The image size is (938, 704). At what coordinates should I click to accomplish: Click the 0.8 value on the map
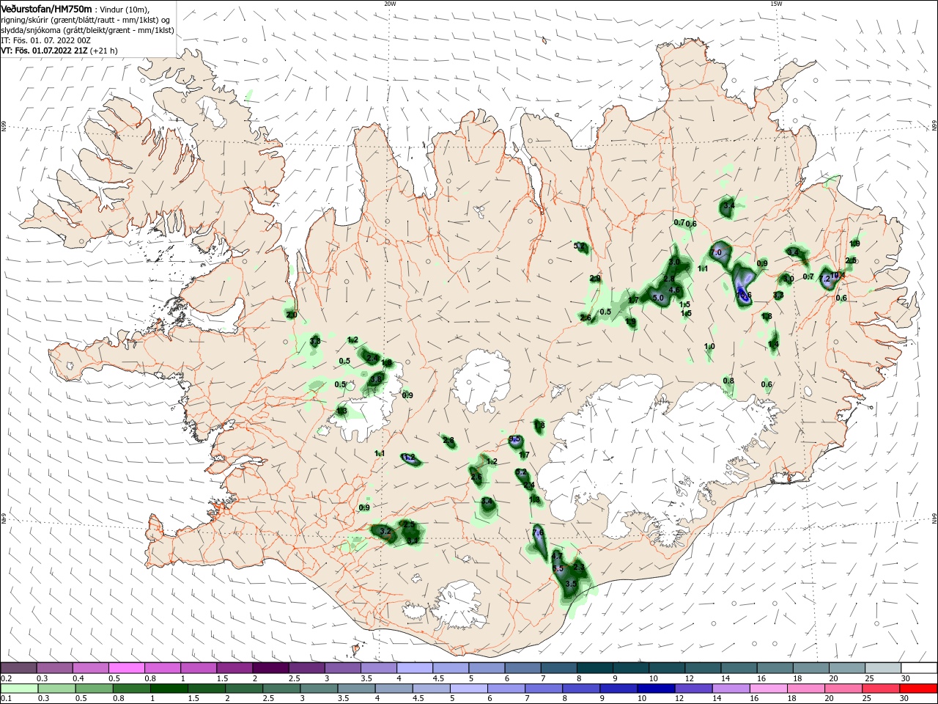(x=728, y=381)
